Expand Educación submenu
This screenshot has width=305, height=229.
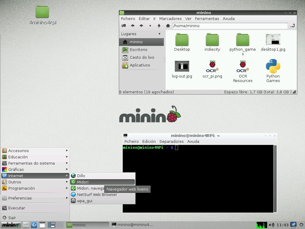point(35,157)
